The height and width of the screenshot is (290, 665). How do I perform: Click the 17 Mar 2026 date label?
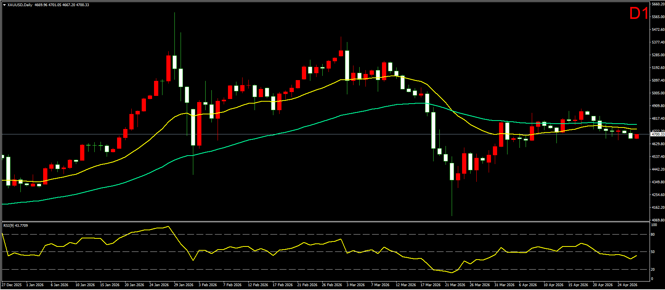[x=430, y=285]
